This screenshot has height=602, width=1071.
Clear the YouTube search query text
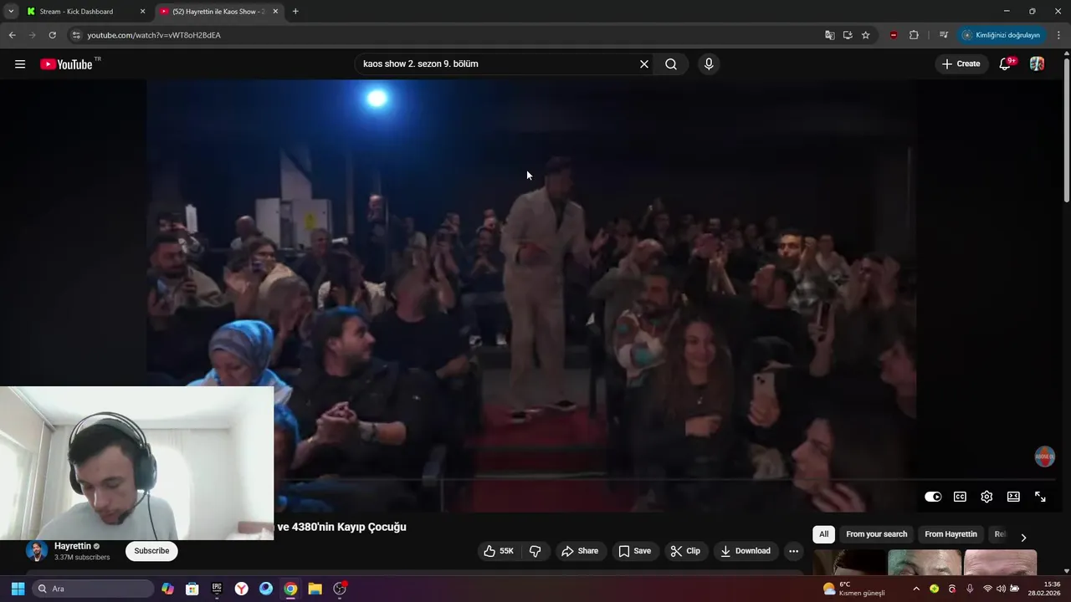[644, 64]
